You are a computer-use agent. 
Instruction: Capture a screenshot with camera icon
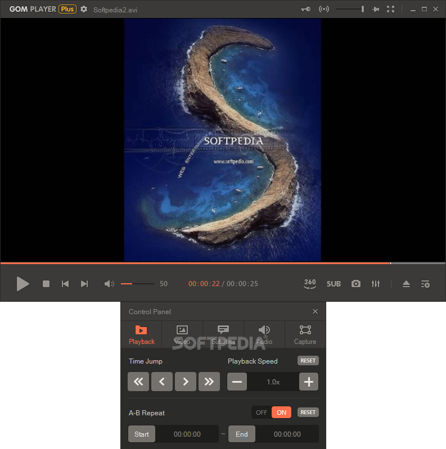pyautogui.click(x=355, y=284)
